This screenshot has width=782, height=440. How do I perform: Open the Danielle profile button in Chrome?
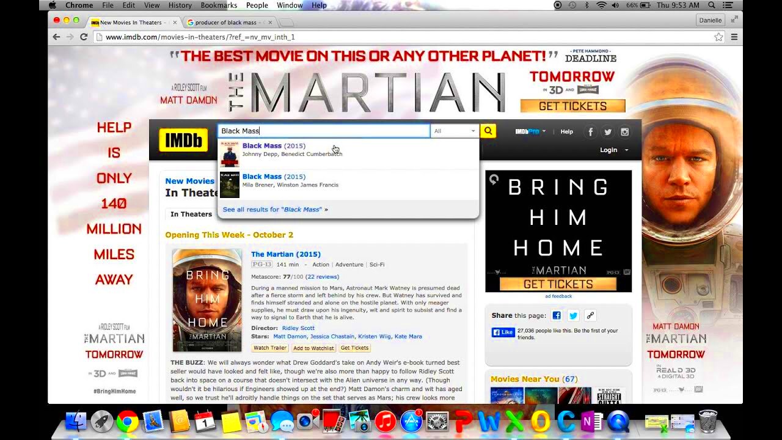pyautogui.click(x=711, y=20)
